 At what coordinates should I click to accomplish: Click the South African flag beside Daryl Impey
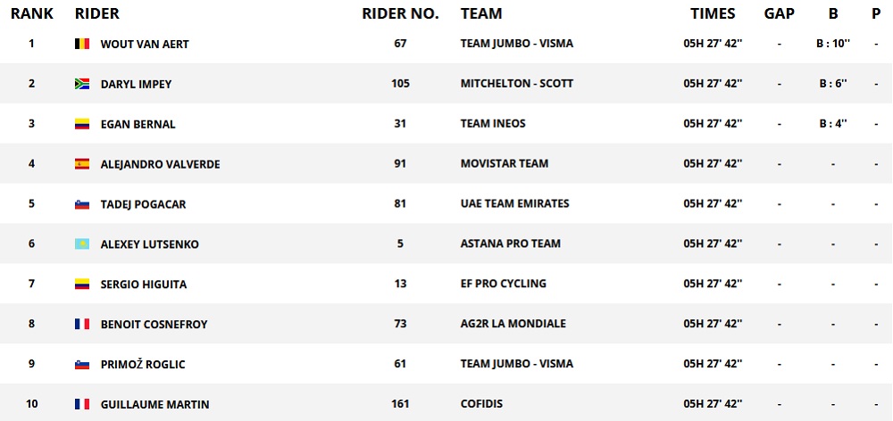pos(82,84)
